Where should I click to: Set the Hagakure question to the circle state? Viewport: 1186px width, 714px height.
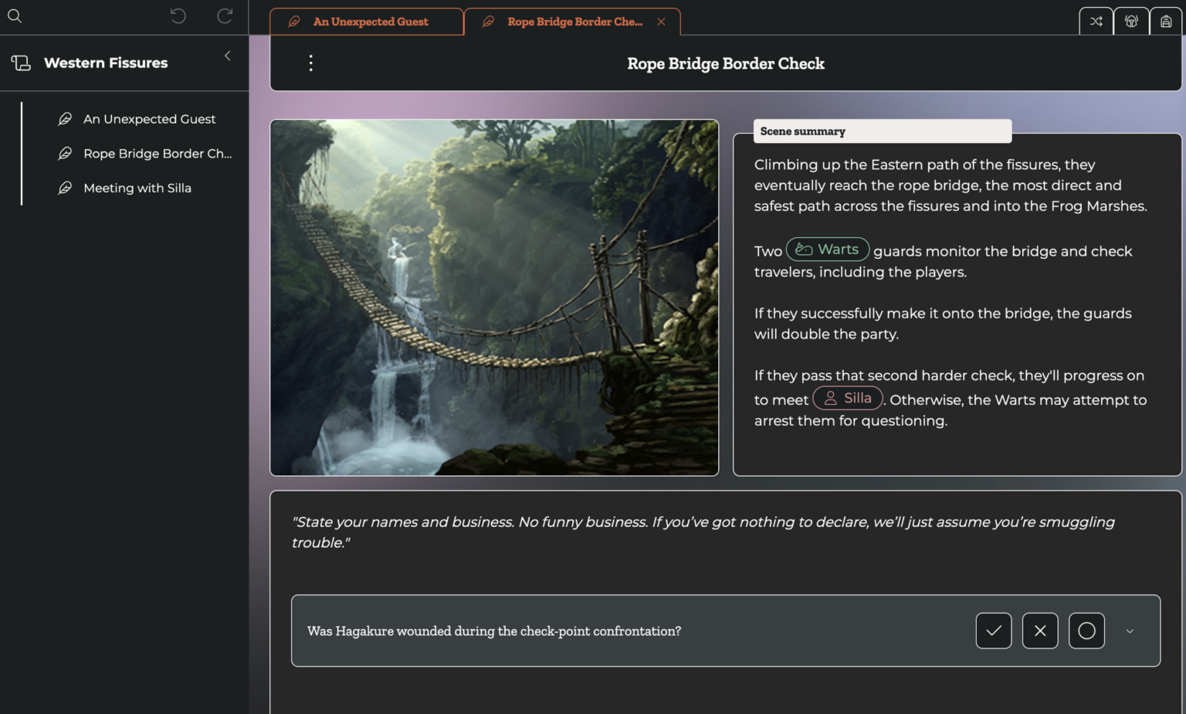point(1086,631)
